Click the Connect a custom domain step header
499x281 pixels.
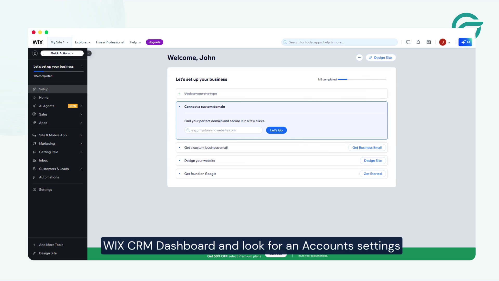205,107
